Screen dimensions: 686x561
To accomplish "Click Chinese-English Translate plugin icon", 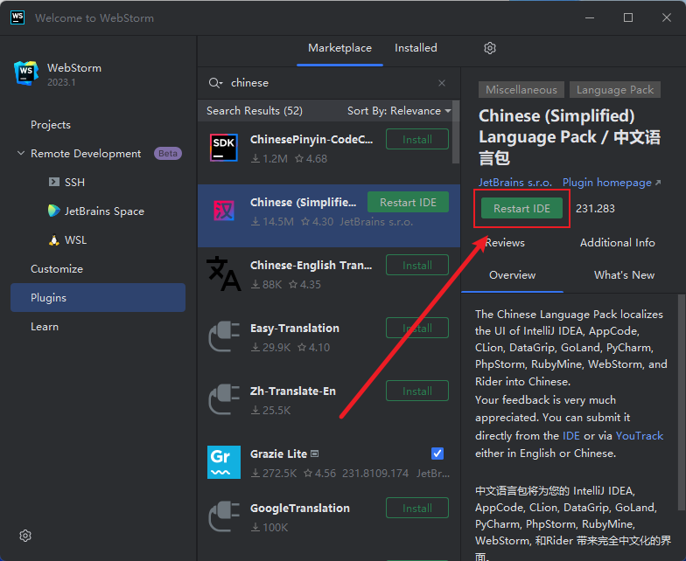I will [x=224, y=274].
